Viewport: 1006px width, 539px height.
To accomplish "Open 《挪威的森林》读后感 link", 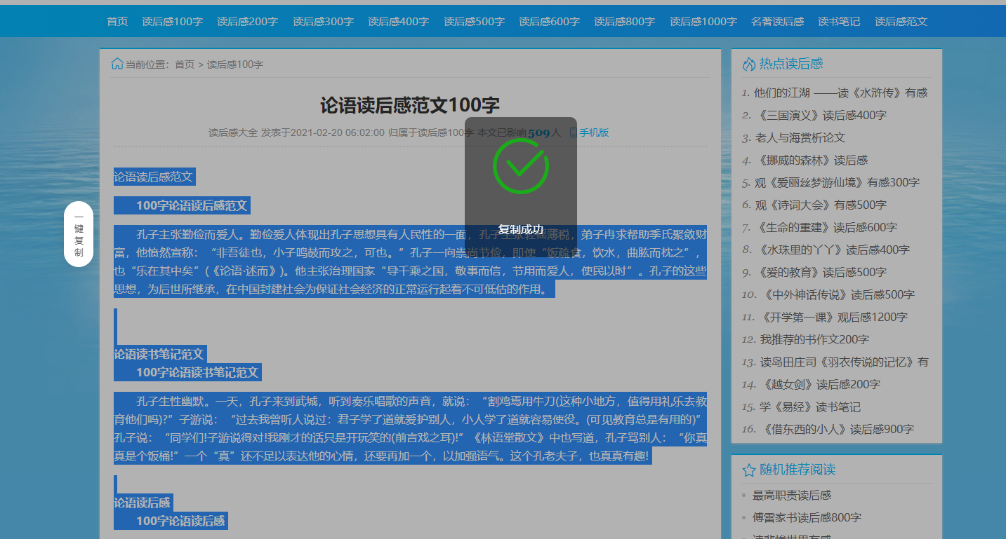I will click(x=811, y=160).
